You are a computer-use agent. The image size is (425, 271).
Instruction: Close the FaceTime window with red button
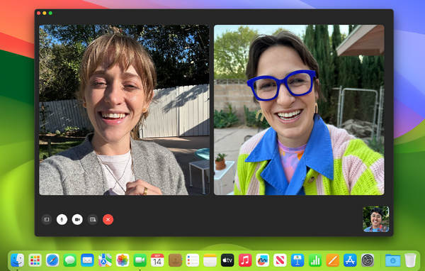[x=38, y=13]
